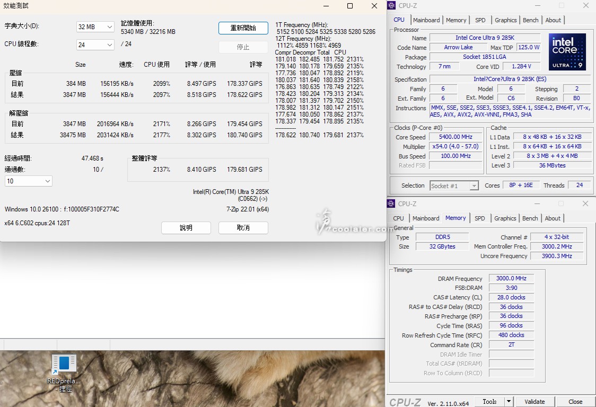
Task: Click the memory Type DDR5 value
Action: [x=442, y=237]
